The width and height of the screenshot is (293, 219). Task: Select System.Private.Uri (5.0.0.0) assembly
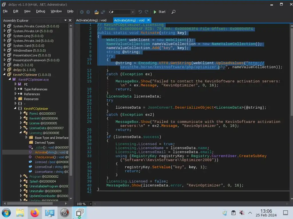[x=33, y=31]
